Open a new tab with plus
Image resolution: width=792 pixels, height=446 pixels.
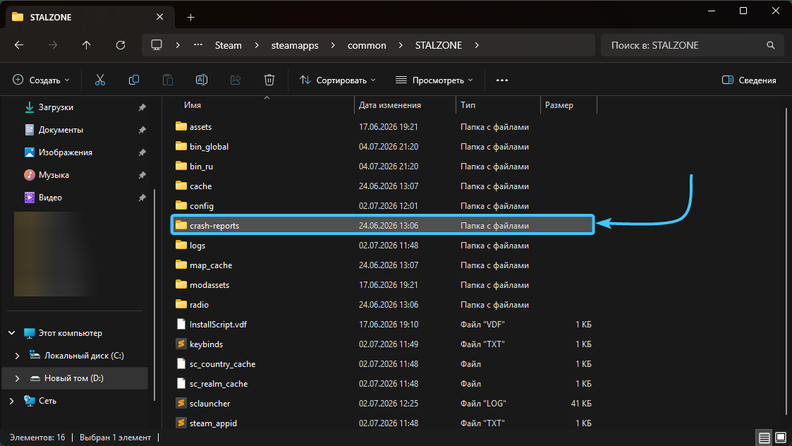(x=190, y=17)
